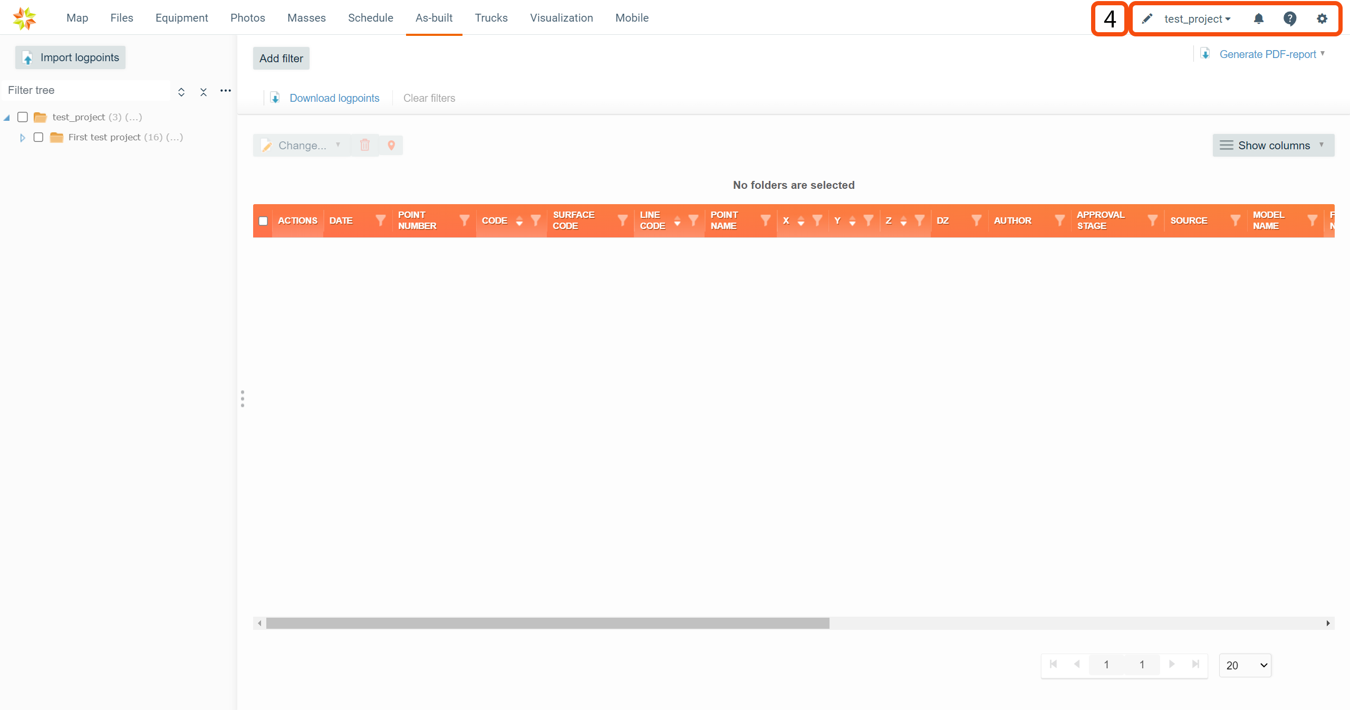Toggle the select-all checkbox in table header

(263, 221)
